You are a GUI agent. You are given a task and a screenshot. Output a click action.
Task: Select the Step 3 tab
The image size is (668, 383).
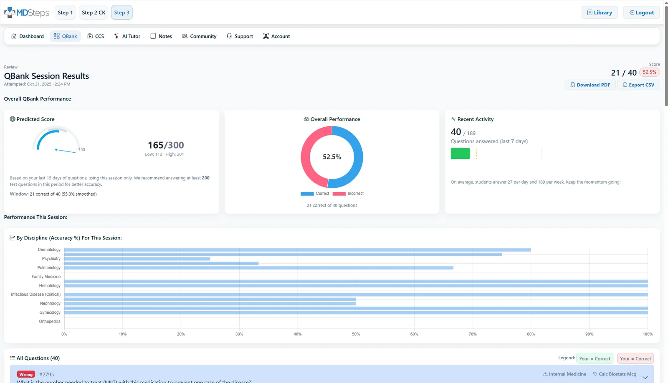point(121,13)
